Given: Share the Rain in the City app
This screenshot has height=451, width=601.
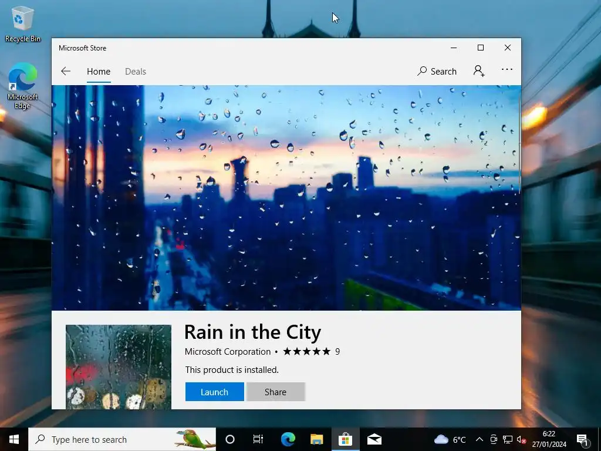Looking at the screenshot, I should pyautogui.click(x=276, y=392).
